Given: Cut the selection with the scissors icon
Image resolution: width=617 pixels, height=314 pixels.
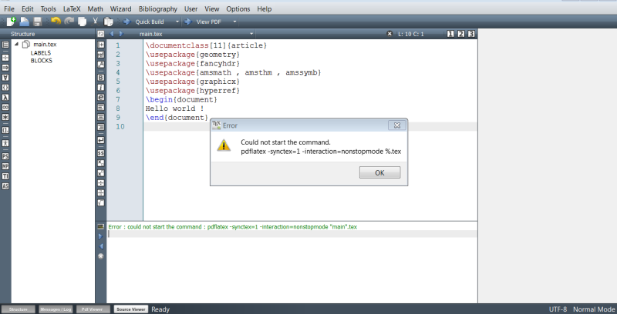Looking at the screenshot, I should (95, 22).
